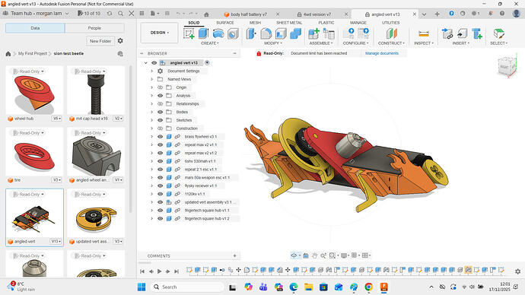Open the notifications bell icon
The height and width of the screenshot is (295, 525).
click(x=490, y=14)
